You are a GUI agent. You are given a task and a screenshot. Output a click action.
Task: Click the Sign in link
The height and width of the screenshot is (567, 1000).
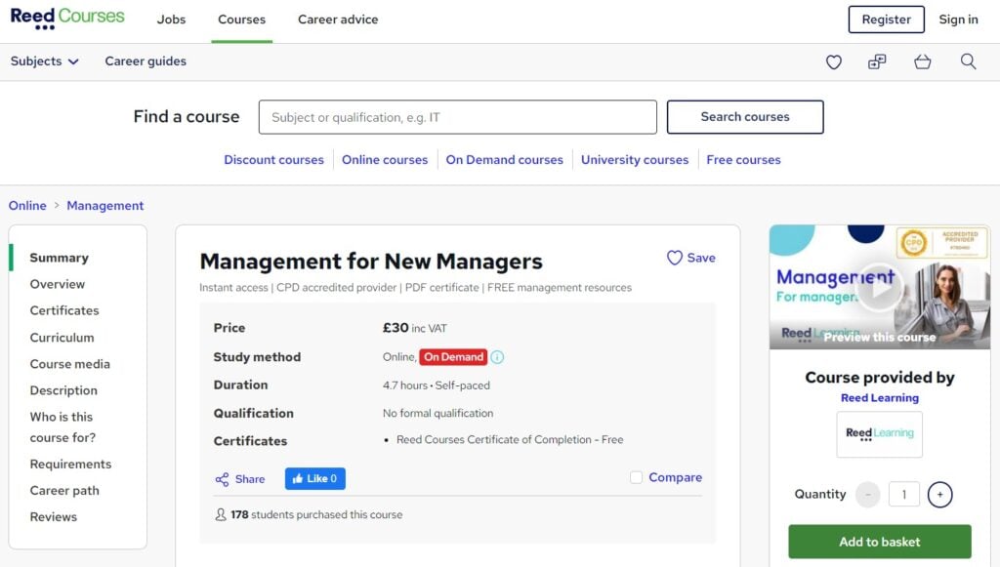click(x=958, y=20)
